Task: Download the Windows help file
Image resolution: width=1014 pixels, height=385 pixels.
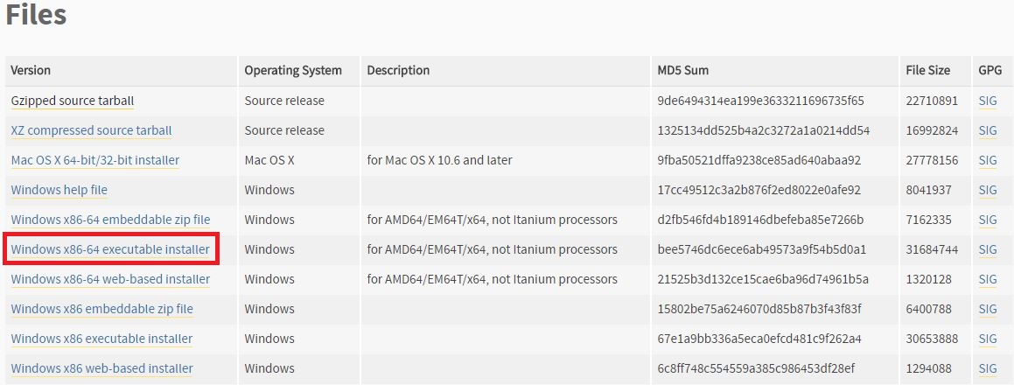Action: tap(59, 190)
